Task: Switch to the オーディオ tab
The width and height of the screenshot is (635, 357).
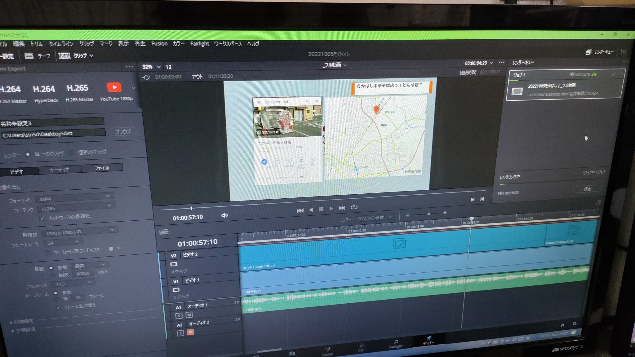Action: (x=60, y=170)
